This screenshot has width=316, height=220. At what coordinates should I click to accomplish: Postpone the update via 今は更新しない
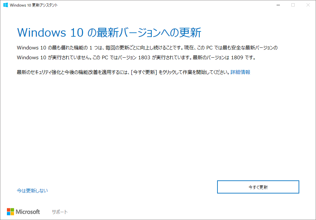[32, 190]
